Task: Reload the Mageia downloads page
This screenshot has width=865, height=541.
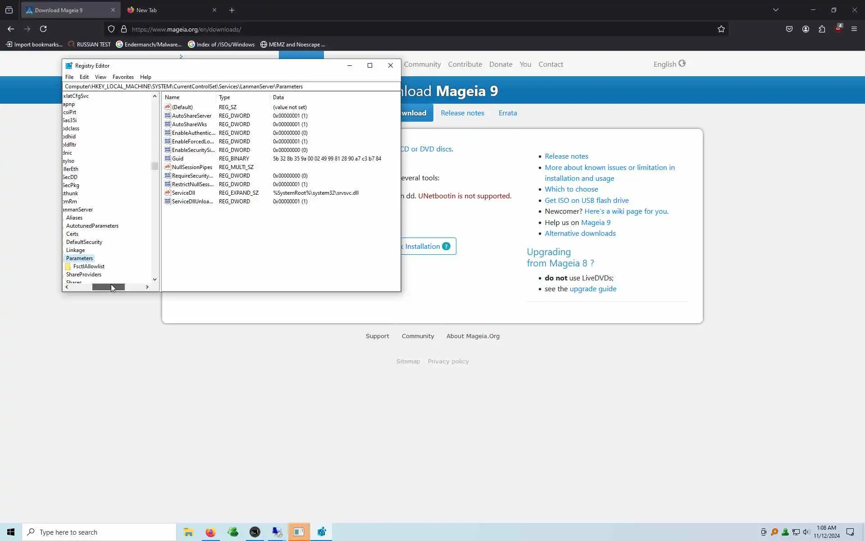Action: [x=43, y=29]
